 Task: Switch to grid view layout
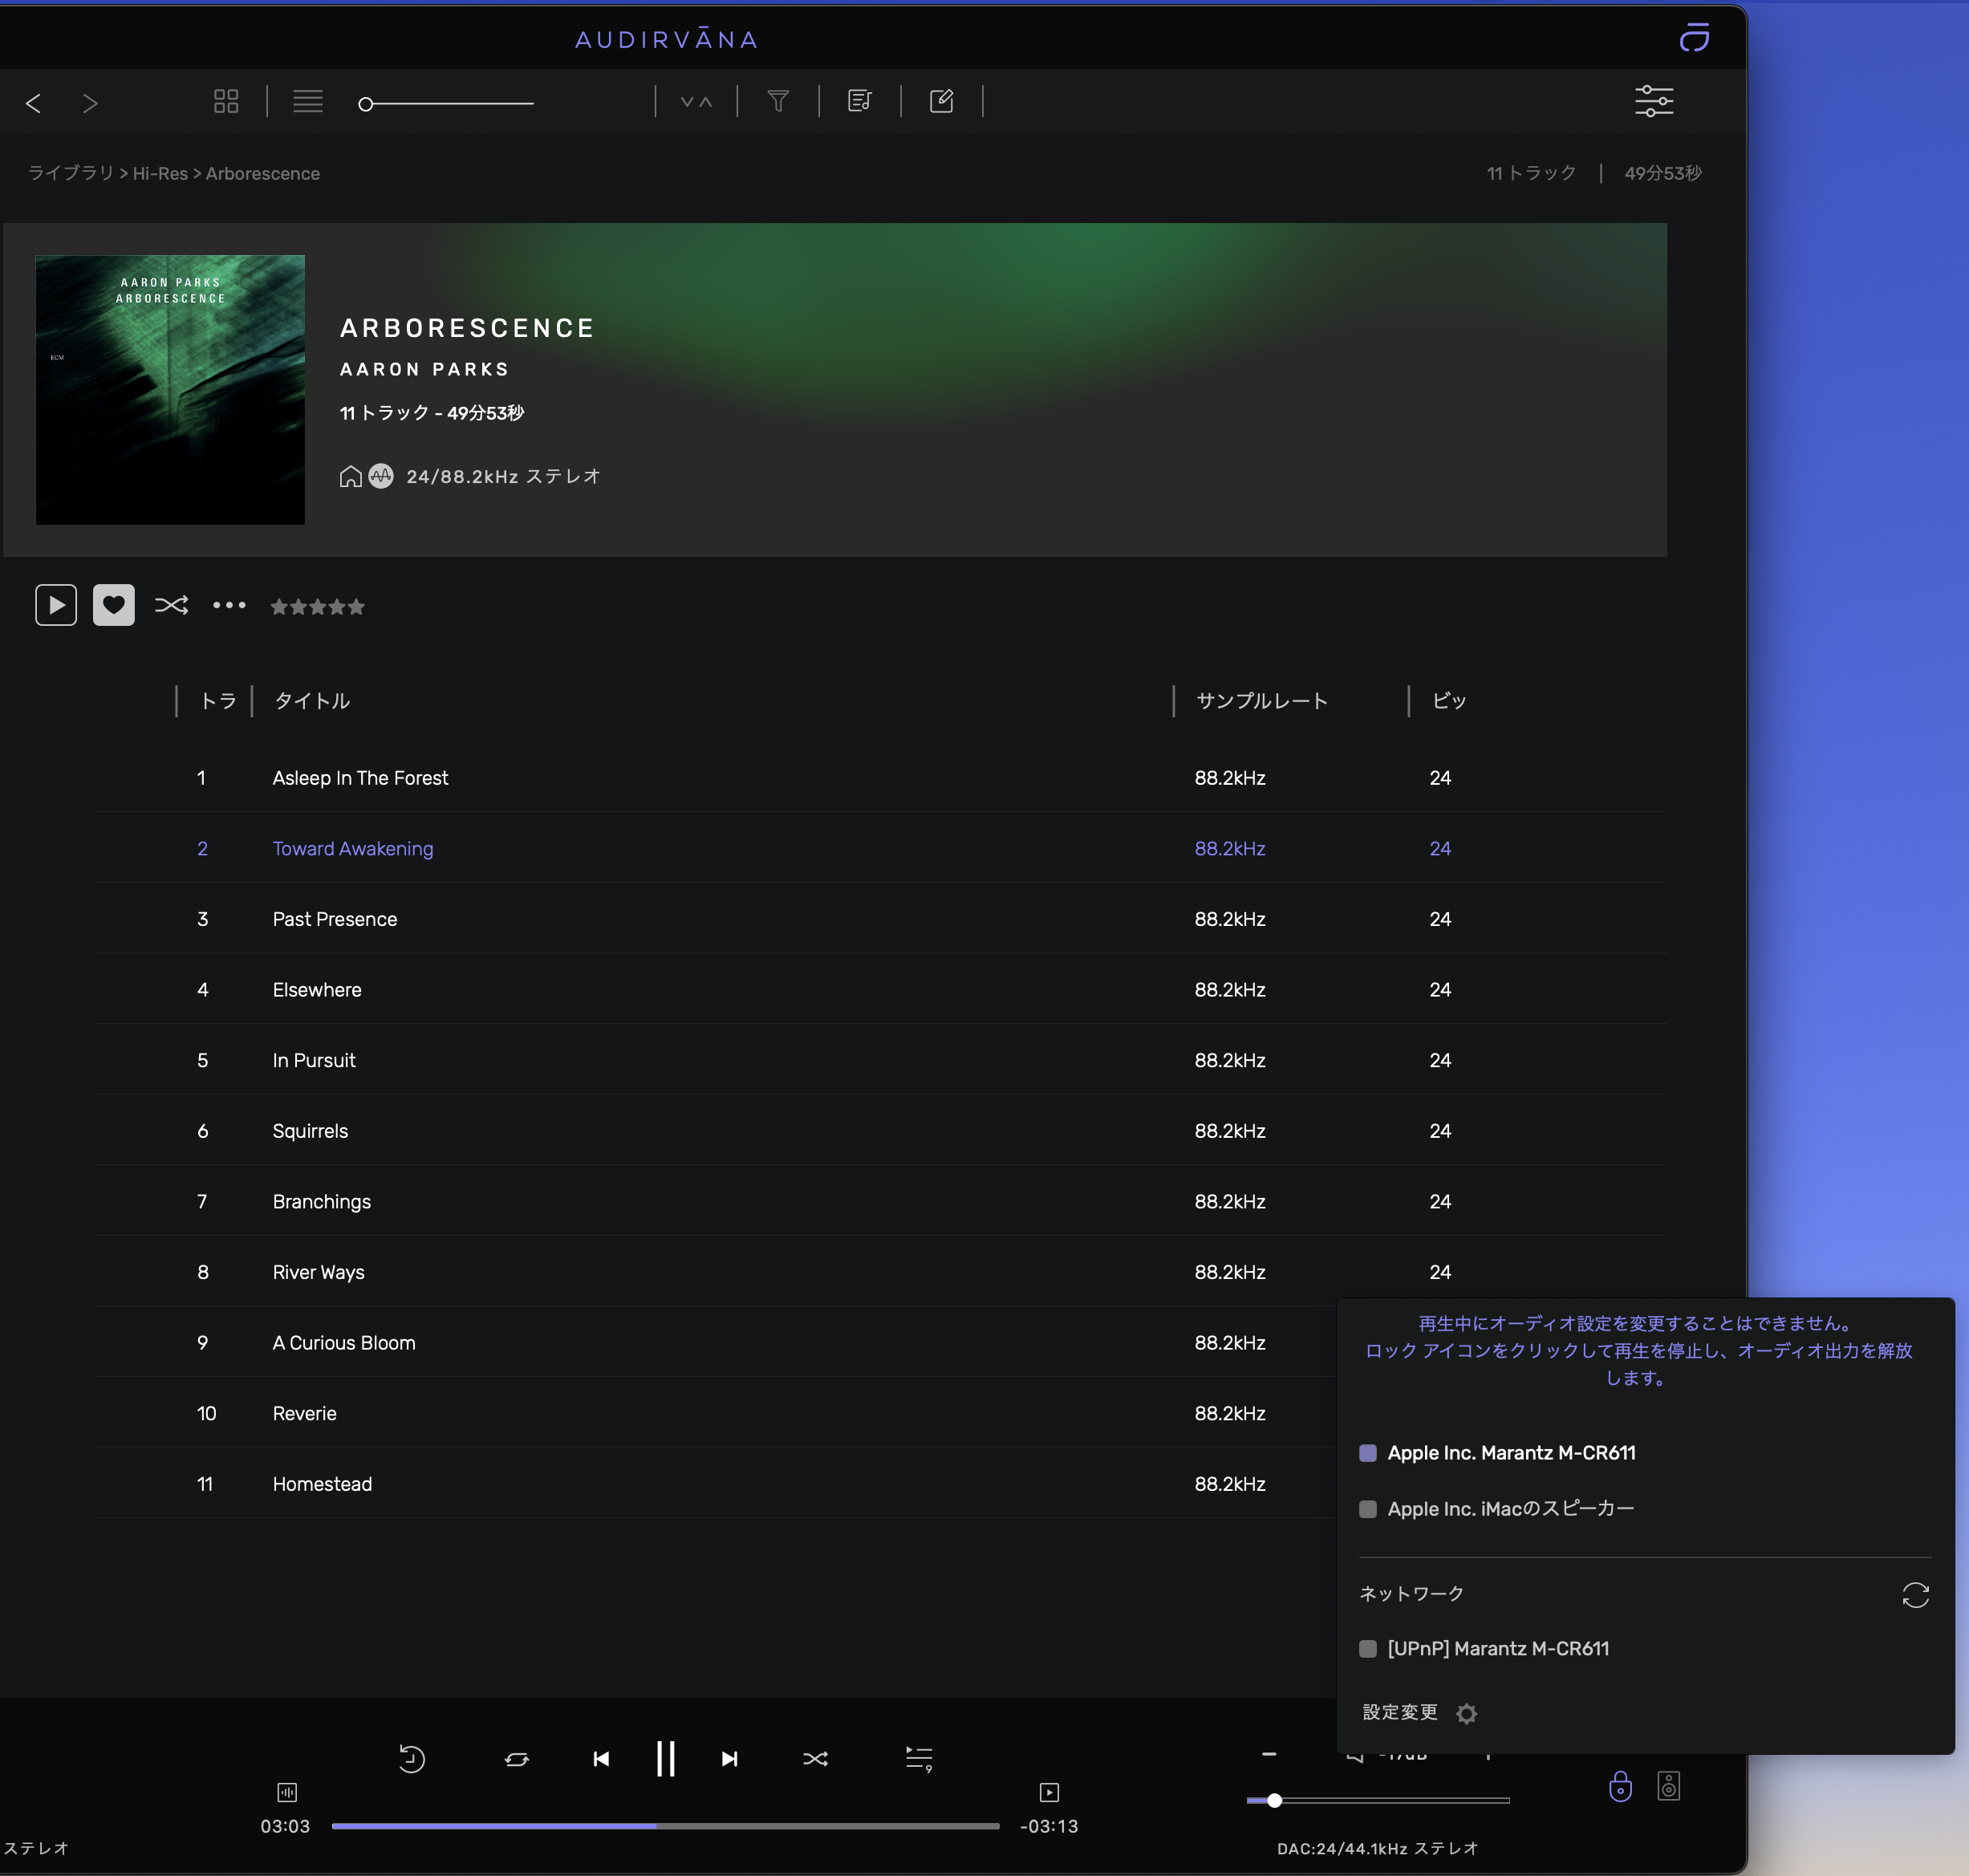coord(226,101)
